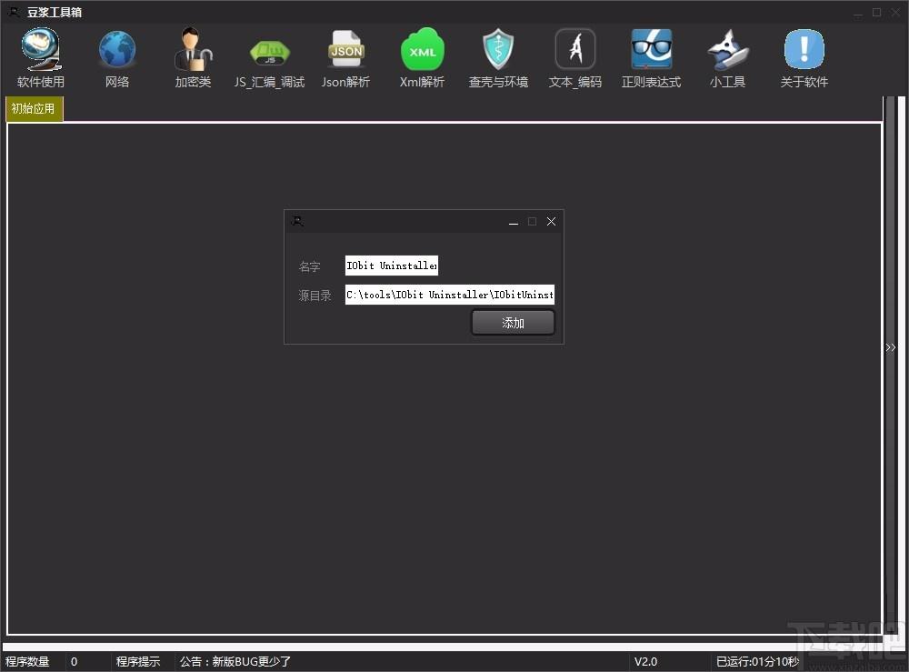The width and height of the screenshot is (909, 672).
Task: Open the 网络 globe icon
Action: (117, 50)
